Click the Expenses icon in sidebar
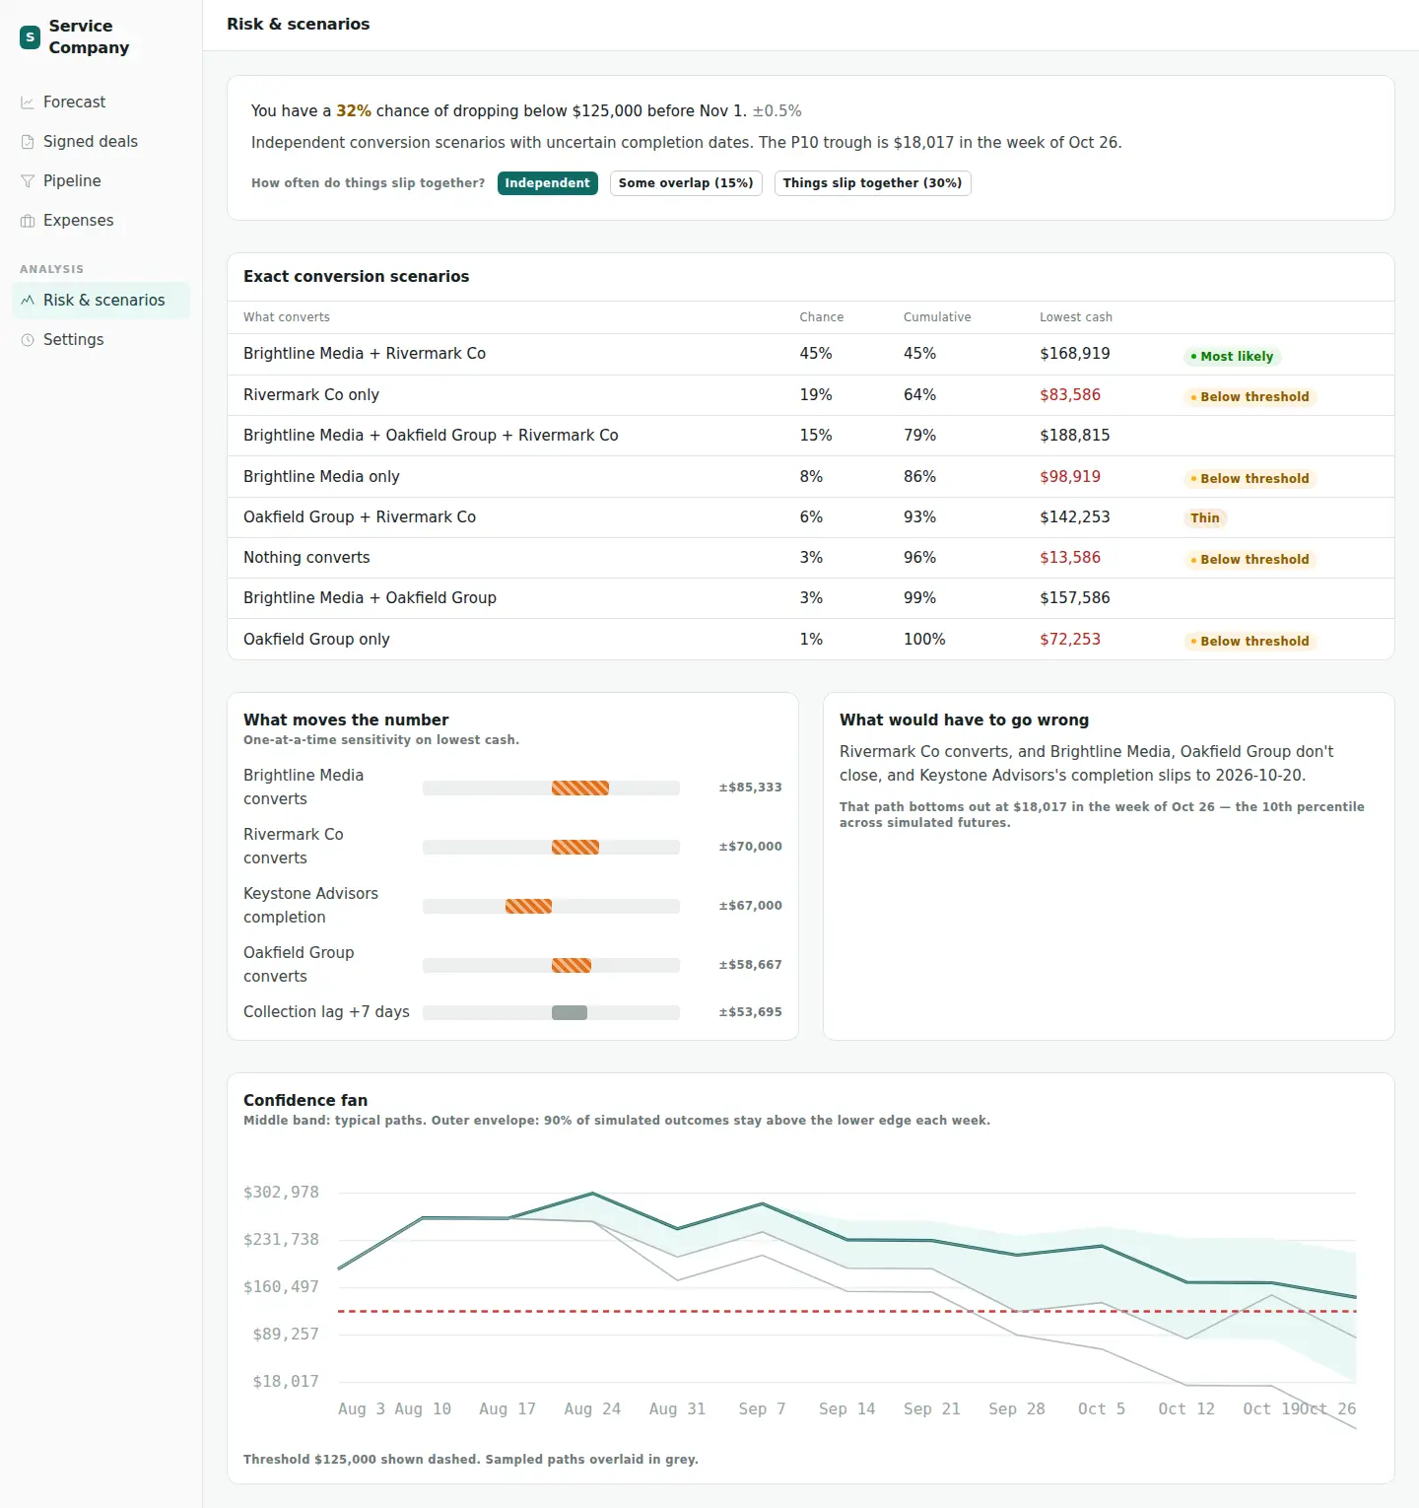 28,221
